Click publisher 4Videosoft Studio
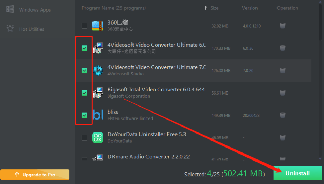The image size is (324, 184). click(x=125, y=74)
